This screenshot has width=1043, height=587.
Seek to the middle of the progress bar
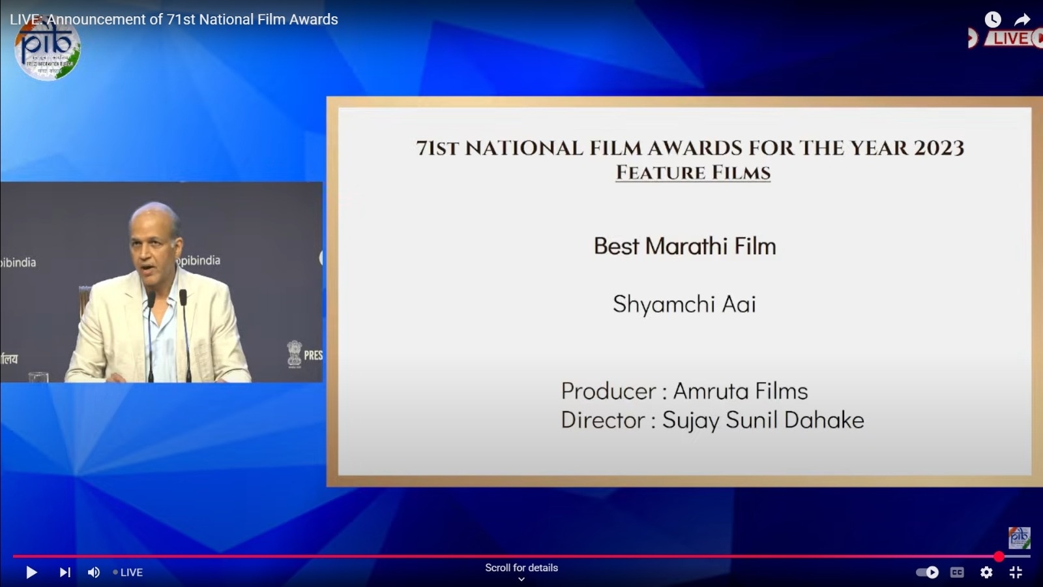521,556
